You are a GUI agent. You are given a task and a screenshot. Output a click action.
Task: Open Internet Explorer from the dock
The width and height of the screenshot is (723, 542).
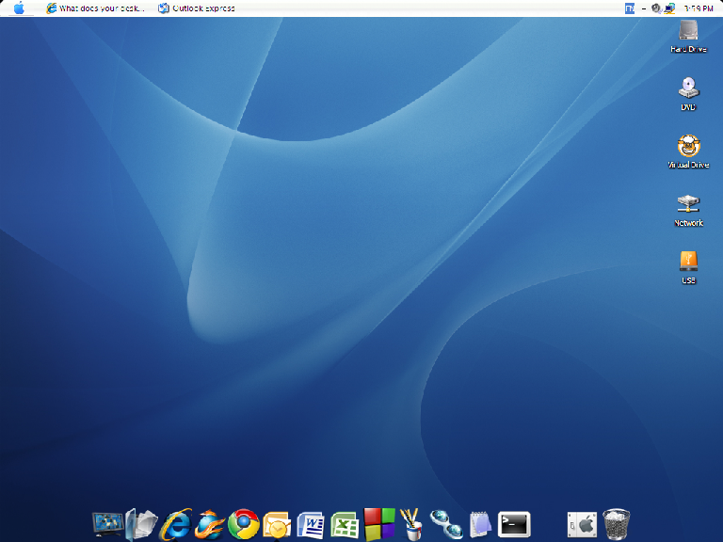175,523
